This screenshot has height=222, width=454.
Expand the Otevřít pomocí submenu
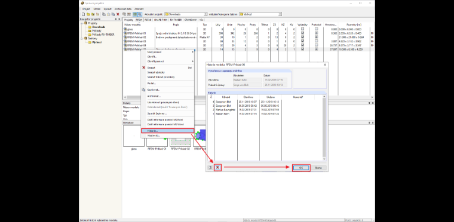tap(168, 61)
